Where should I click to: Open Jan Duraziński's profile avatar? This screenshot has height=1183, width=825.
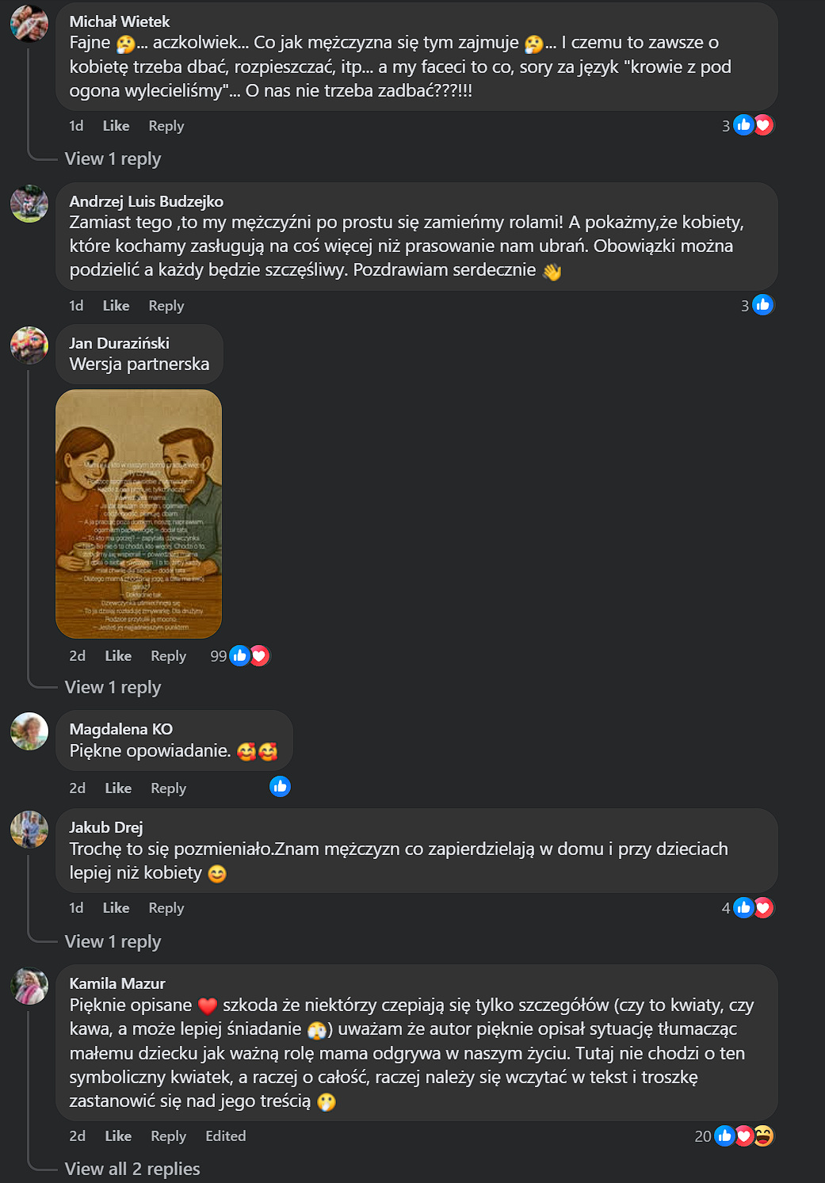(x=29, y=345)
